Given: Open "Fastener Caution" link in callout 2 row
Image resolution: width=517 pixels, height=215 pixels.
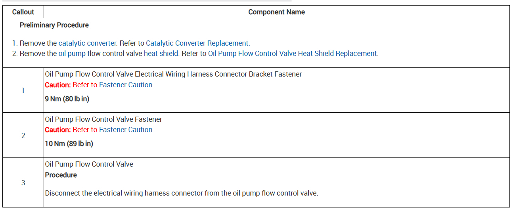Looking at the screenshot, I should coord(126,130).
